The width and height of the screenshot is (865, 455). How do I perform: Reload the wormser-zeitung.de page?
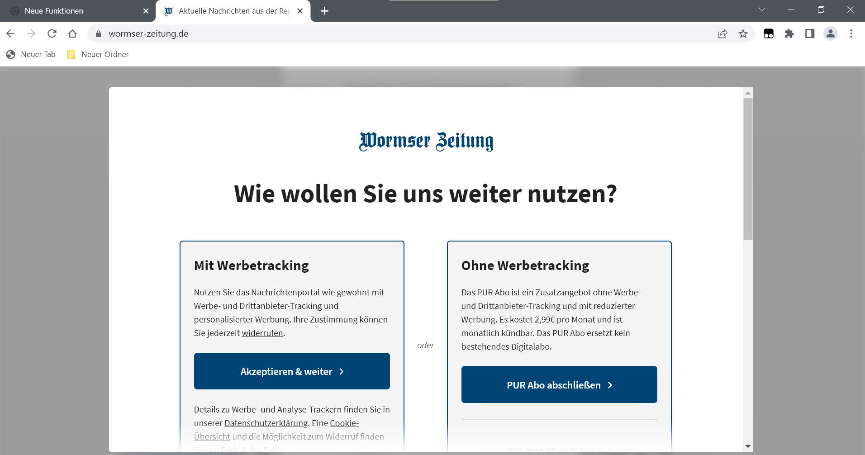point(52,33)
